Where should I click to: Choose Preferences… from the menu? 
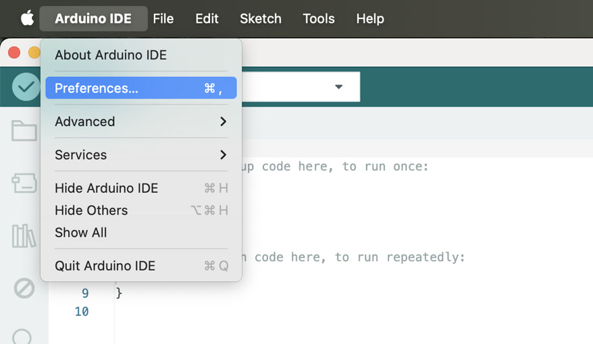pyautogui.click(x=141, y=88)
